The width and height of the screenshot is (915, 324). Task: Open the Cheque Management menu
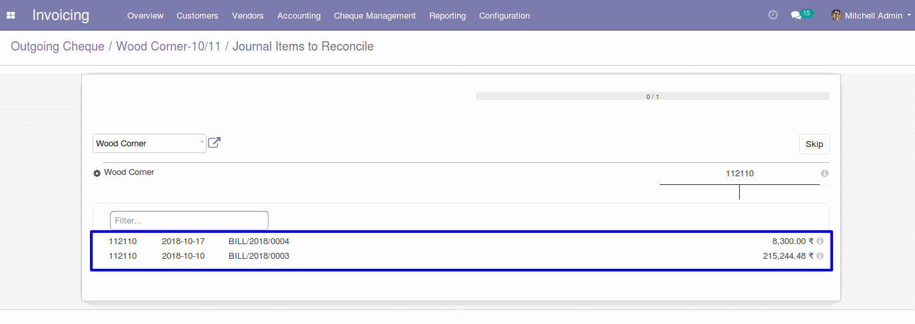[x=375, y=15]
